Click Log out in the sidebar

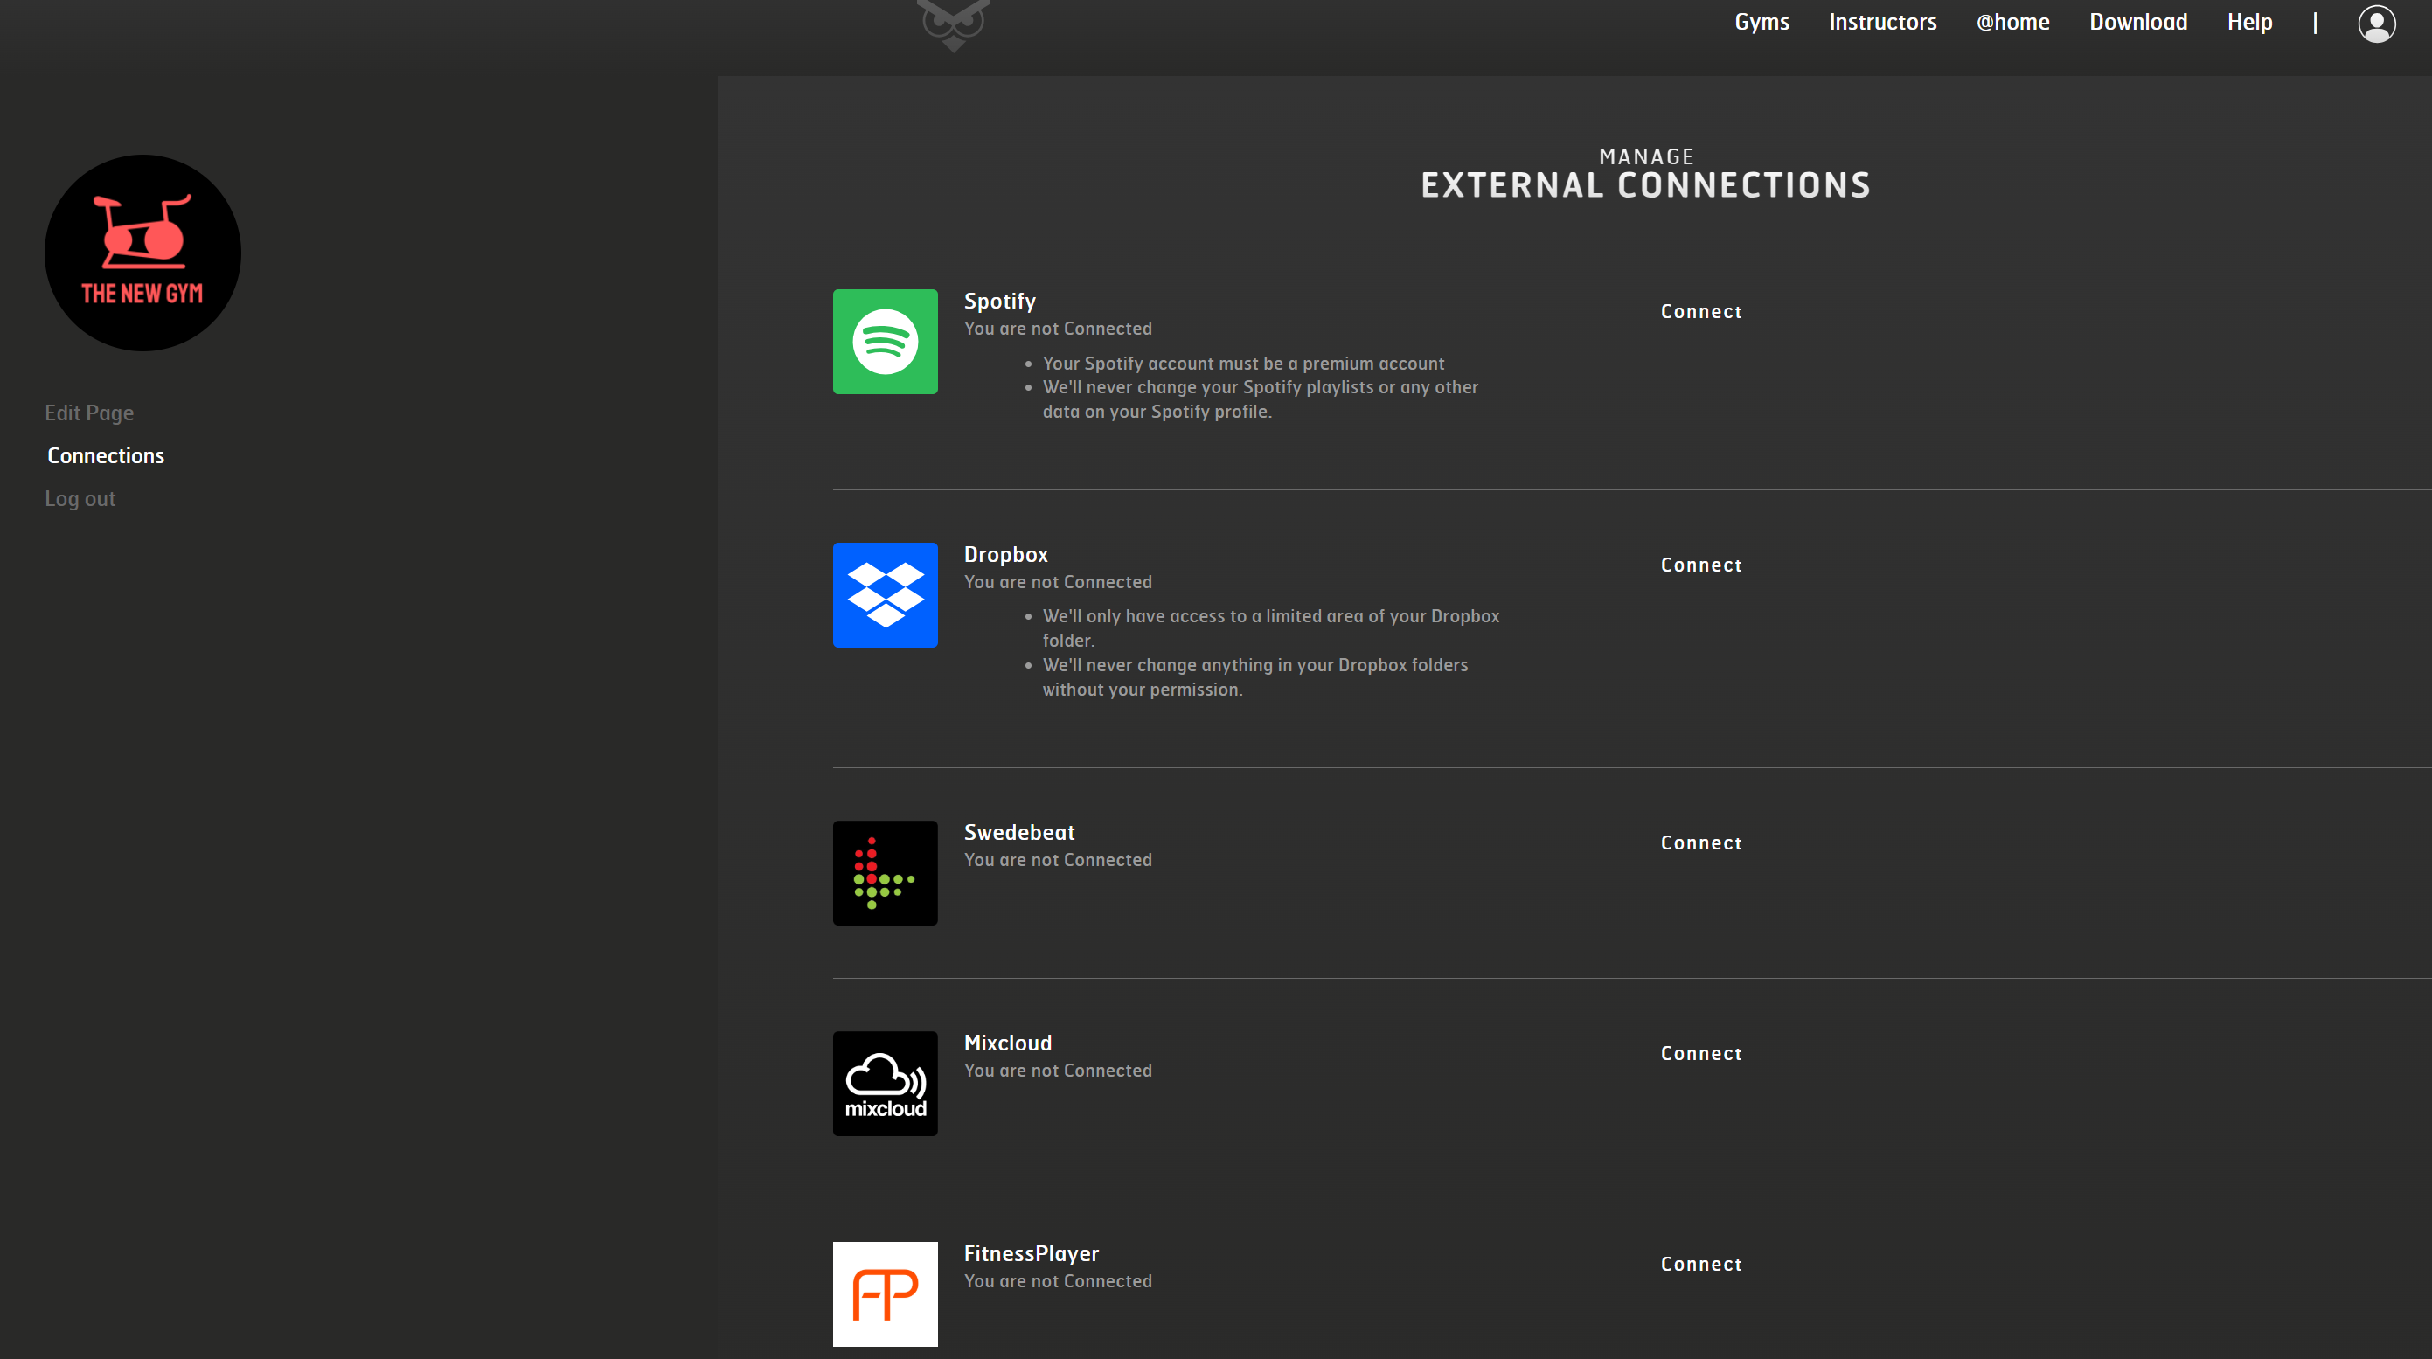[80, 498]
